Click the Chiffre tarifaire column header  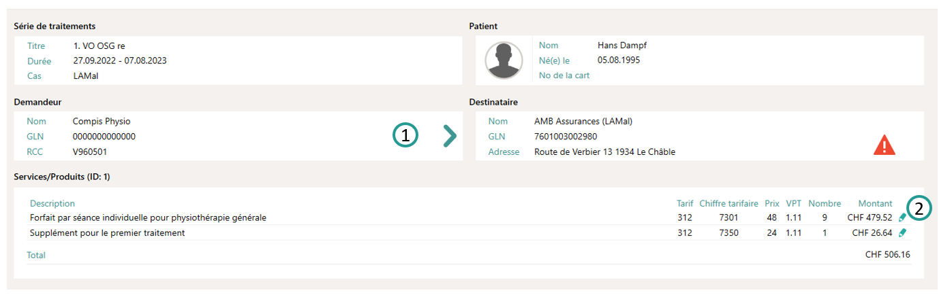coord(728,203)
